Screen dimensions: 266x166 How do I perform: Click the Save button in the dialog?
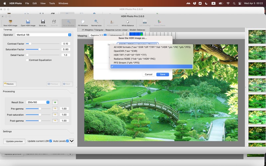click(x=163, y=74)
